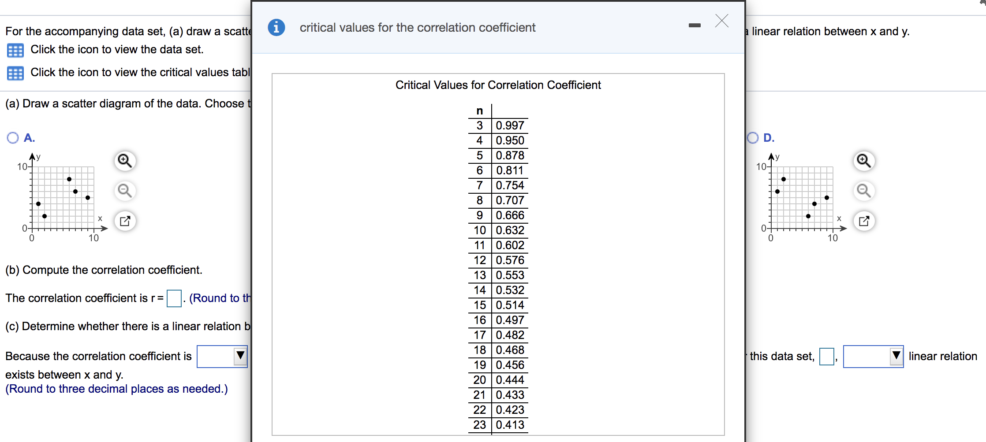Click 'Click the icon to view the data set.'
Viewport: 986px width, 442px height.
coord(117,49)
